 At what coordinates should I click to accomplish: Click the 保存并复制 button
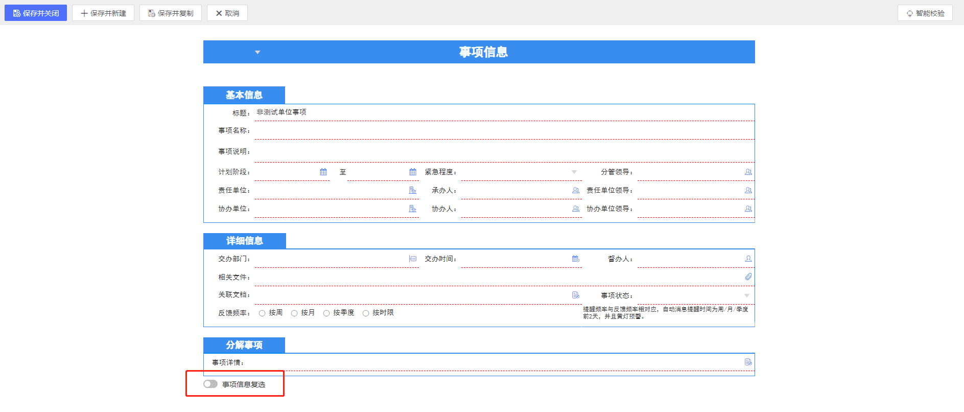(171, 13)
